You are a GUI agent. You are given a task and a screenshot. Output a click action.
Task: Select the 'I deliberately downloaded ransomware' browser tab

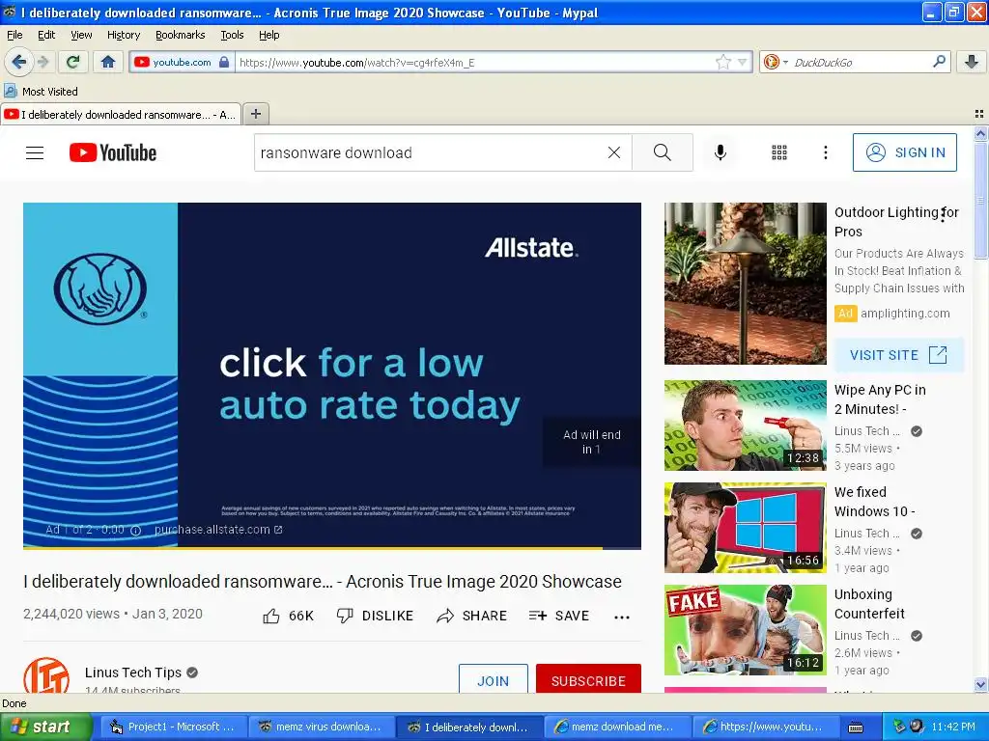[121, 114]
